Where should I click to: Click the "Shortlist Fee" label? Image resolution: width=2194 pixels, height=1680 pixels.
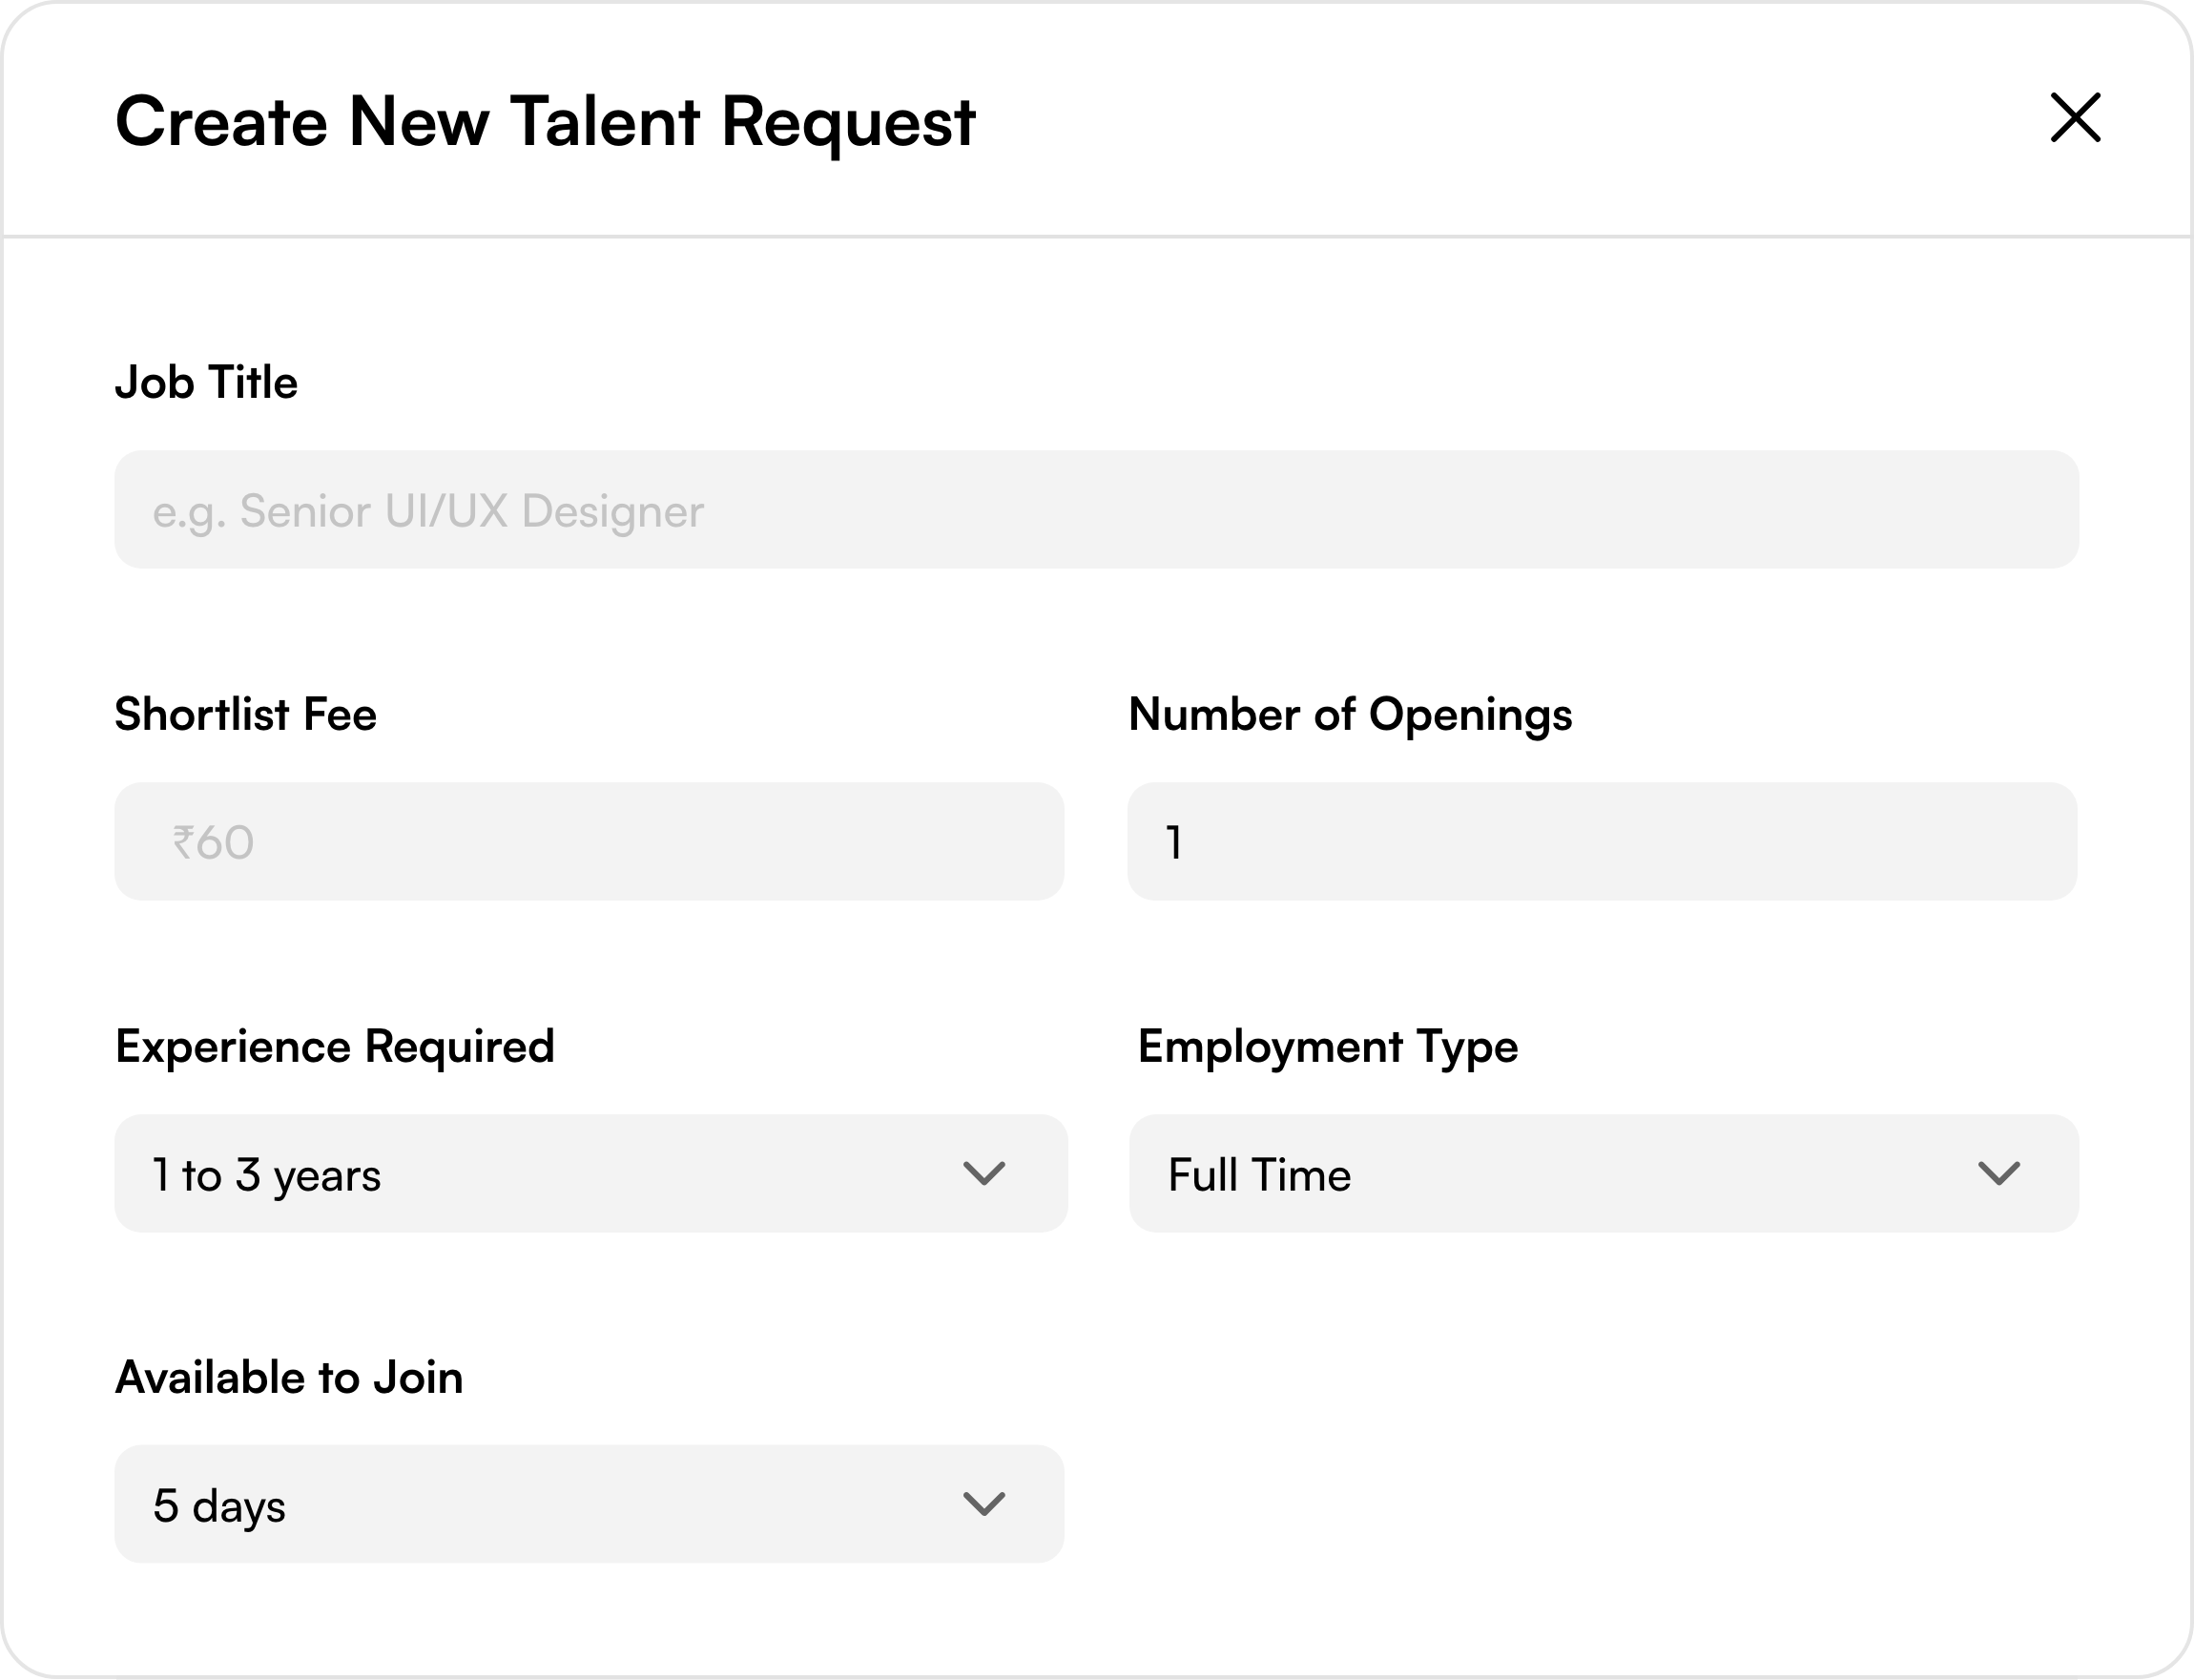coord(246,715)
